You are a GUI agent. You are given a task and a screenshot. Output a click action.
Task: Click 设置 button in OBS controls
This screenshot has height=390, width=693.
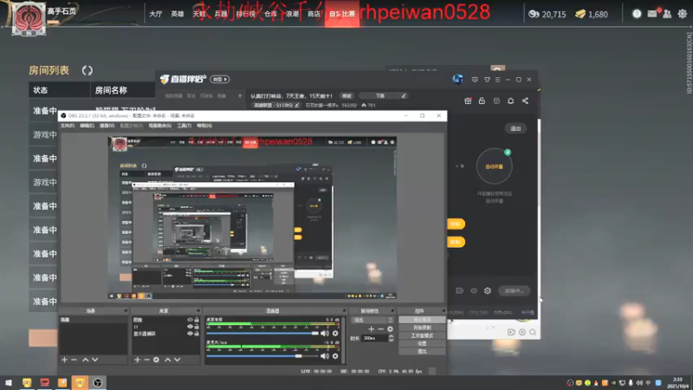click(x=422, y=343)
